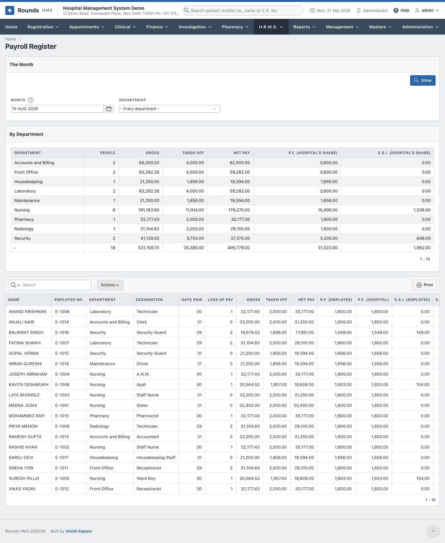Click the Pharmacist designation cell

point(148,416)
